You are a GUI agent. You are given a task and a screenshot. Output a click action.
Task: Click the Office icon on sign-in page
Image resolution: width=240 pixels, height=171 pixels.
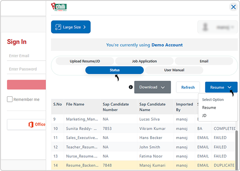click(x=30, y=124)
